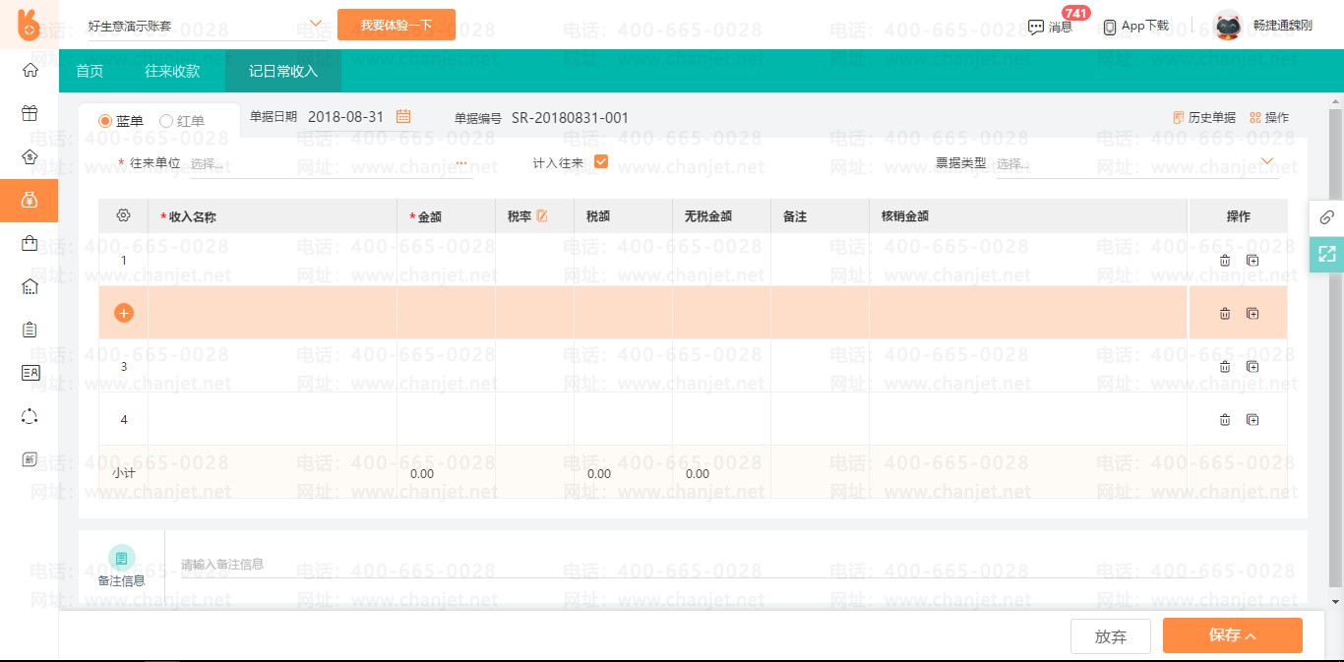Open the clipboard sidebar icon

click(x=30, y=330)
